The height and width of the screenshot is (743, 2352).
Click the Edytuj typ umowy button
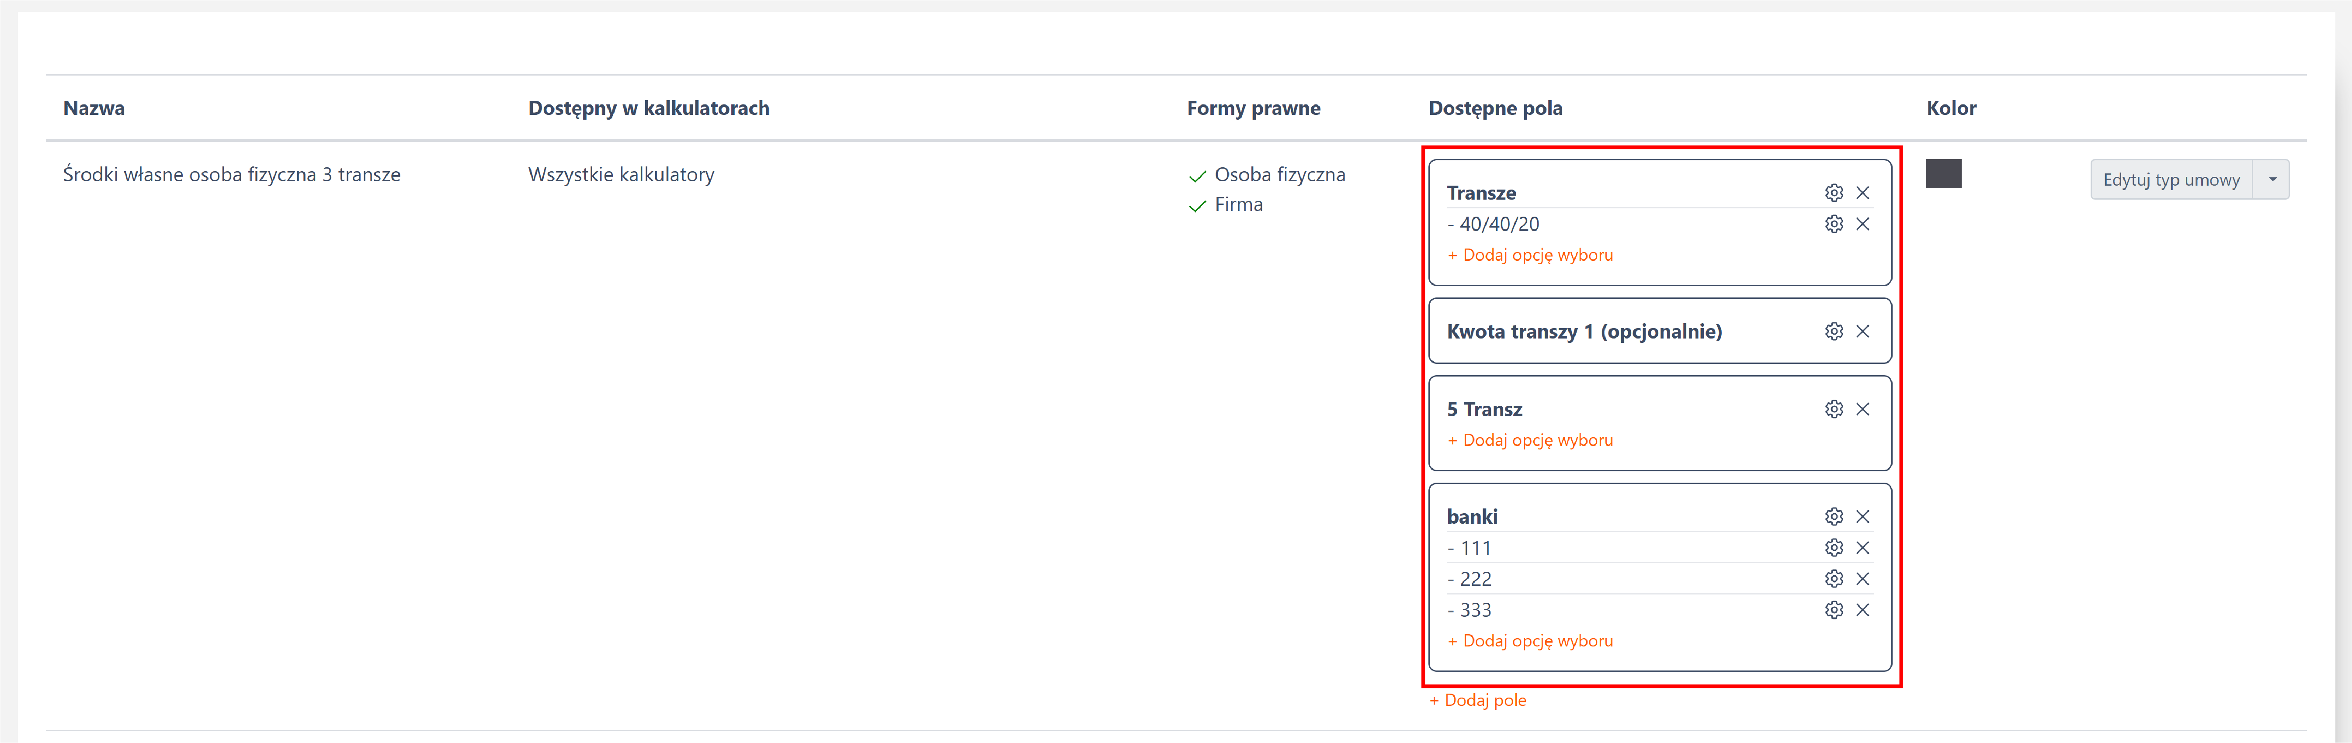2170,179
